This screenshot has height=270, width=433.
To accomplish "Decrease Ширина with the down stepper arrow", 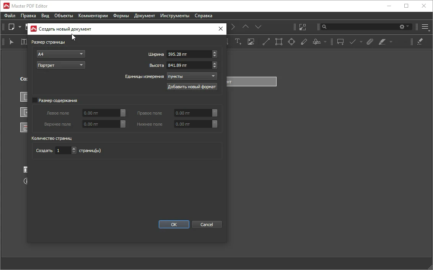I will click(215, 56).
